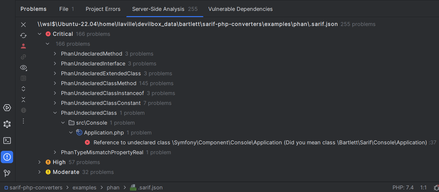Collapse all nodes in the problems tree
The height and width of the screenshot is (192, 439).
23,99
